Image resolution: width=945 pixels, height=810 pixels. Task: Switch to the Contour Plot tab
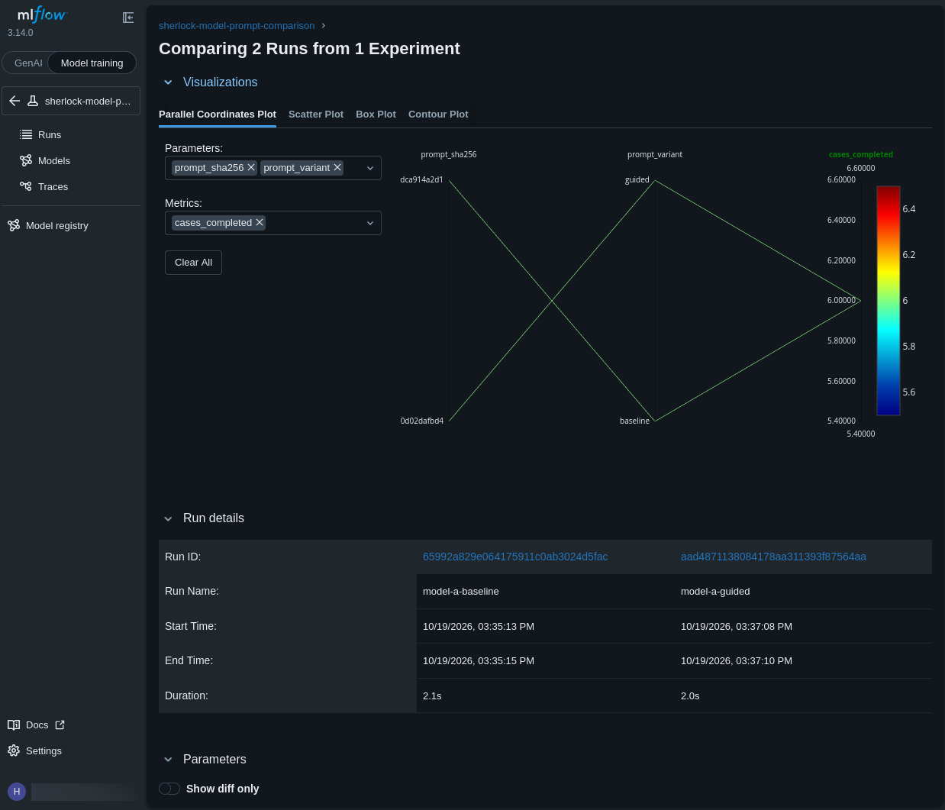438,115
